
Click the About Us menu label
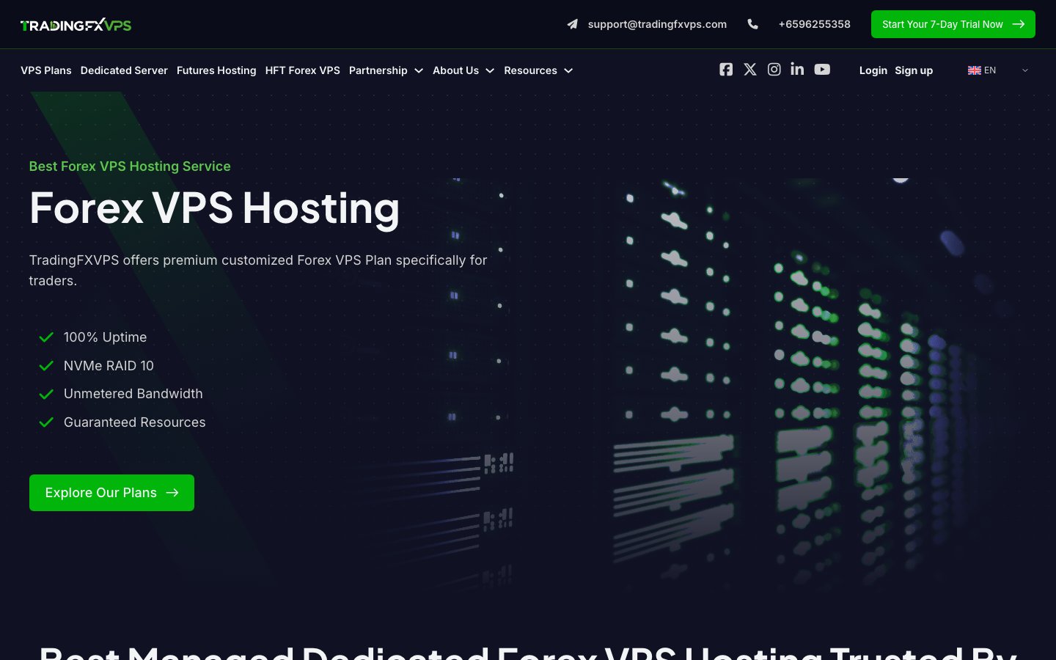pyautogui.click(x=455, y=70)
